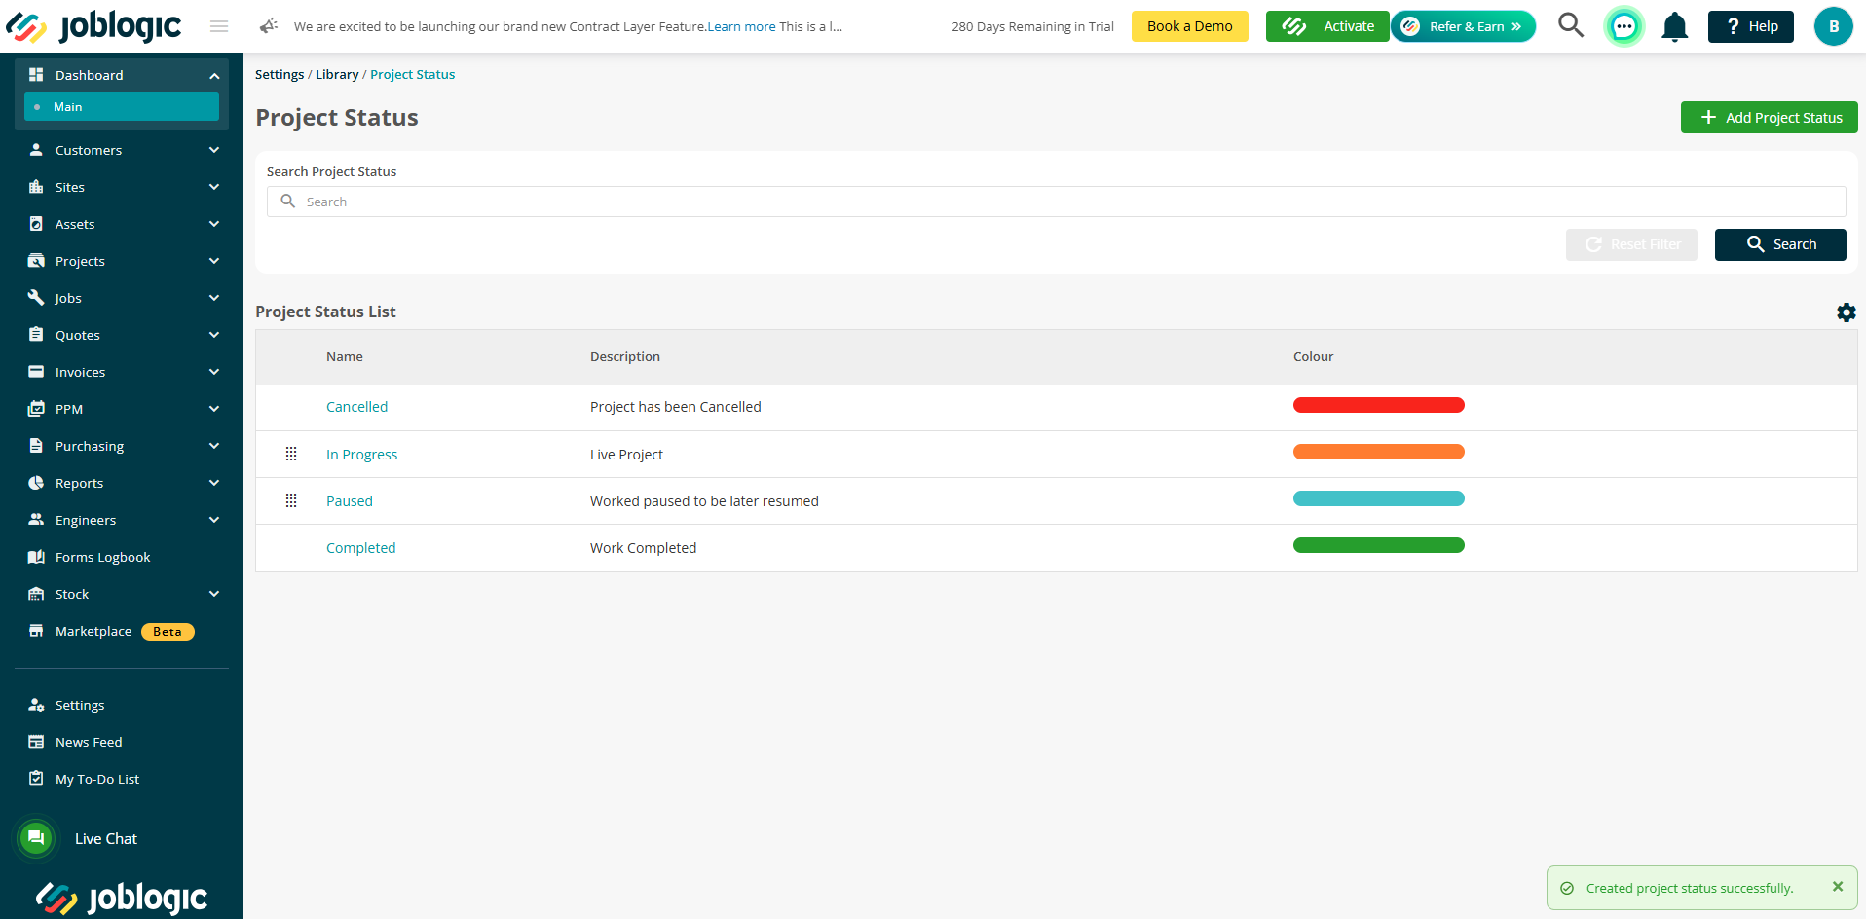Click the Engineers people icon
The width and height of the screenshot is (1866, 919).
[x=36, y=520]
